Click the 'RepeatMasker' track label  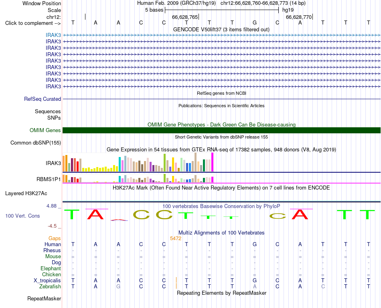coord(44,298)
